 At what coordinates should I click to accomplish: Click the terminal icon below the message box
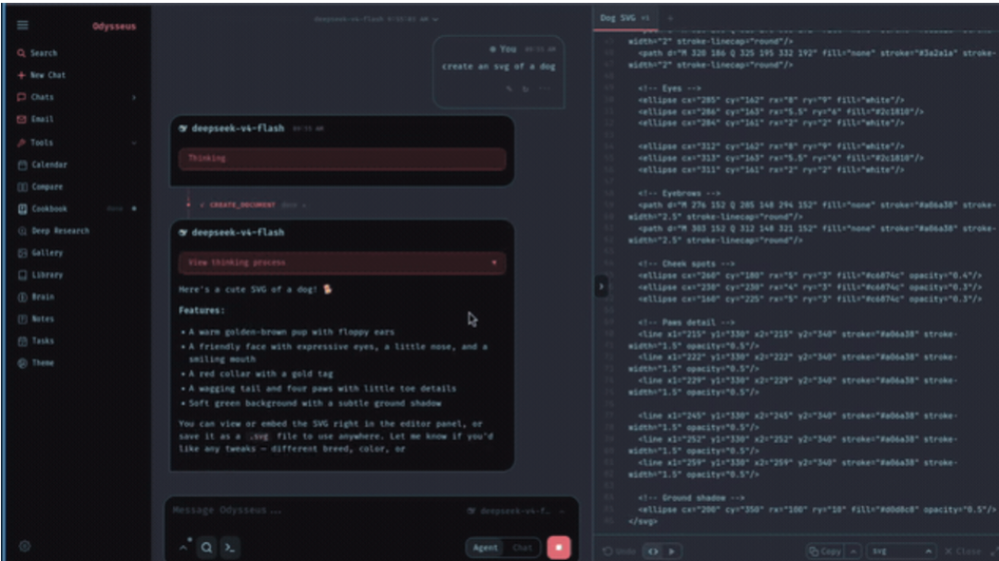230,547
